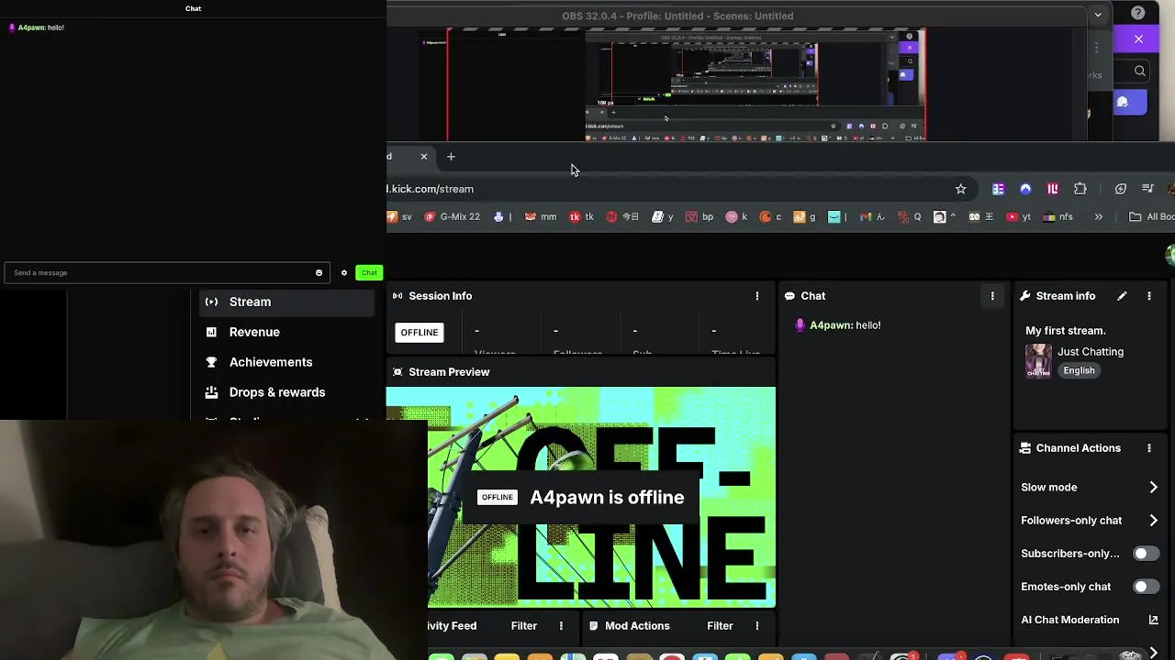Open Mod Actions three-dot menu
The height and width of the screenshot is (660, 1175).
point(757,626)
